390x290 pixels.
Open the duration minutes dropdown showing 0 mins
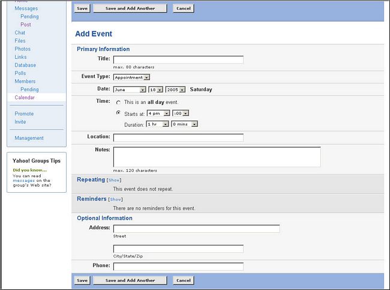coord(185,124)
